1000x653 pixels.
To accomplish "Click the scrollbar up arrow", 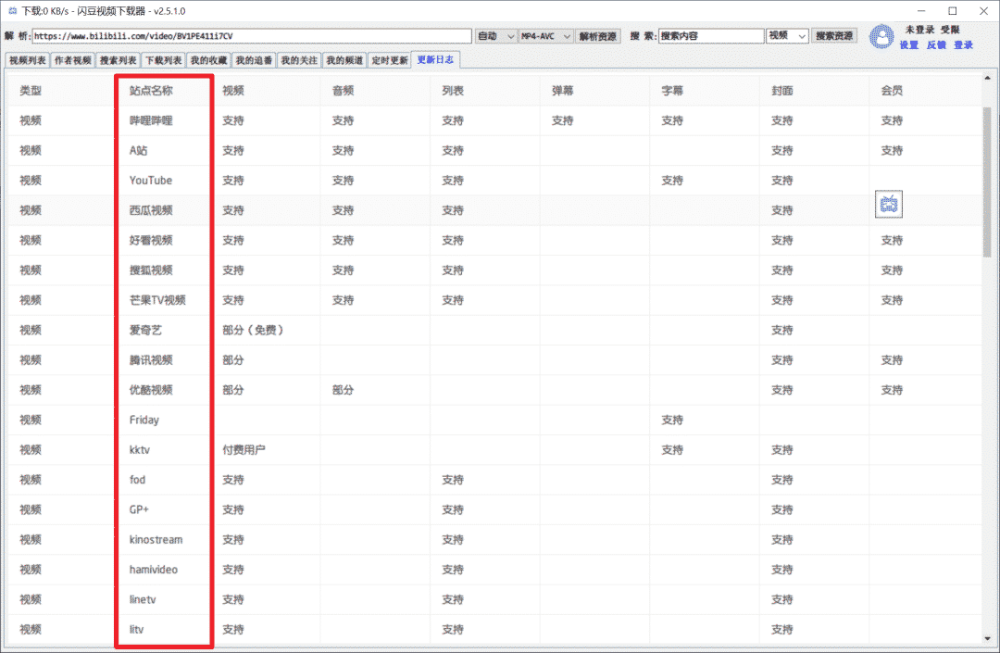I will point(987,78).
